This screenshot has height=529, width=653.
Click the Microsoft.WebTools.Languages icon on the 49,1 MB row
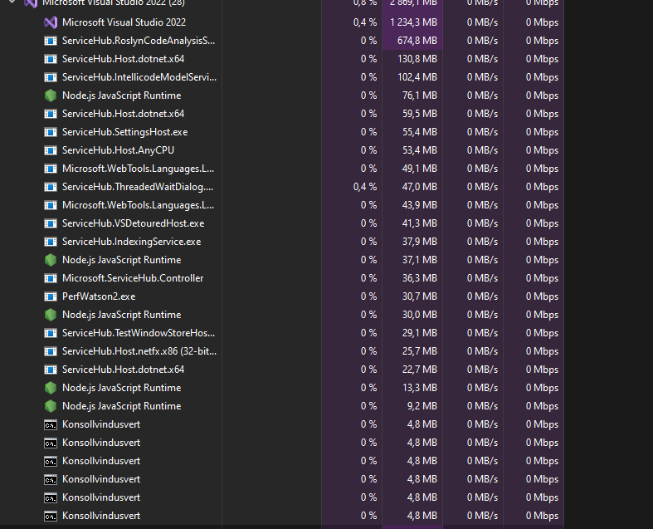(x=51, y=169)
